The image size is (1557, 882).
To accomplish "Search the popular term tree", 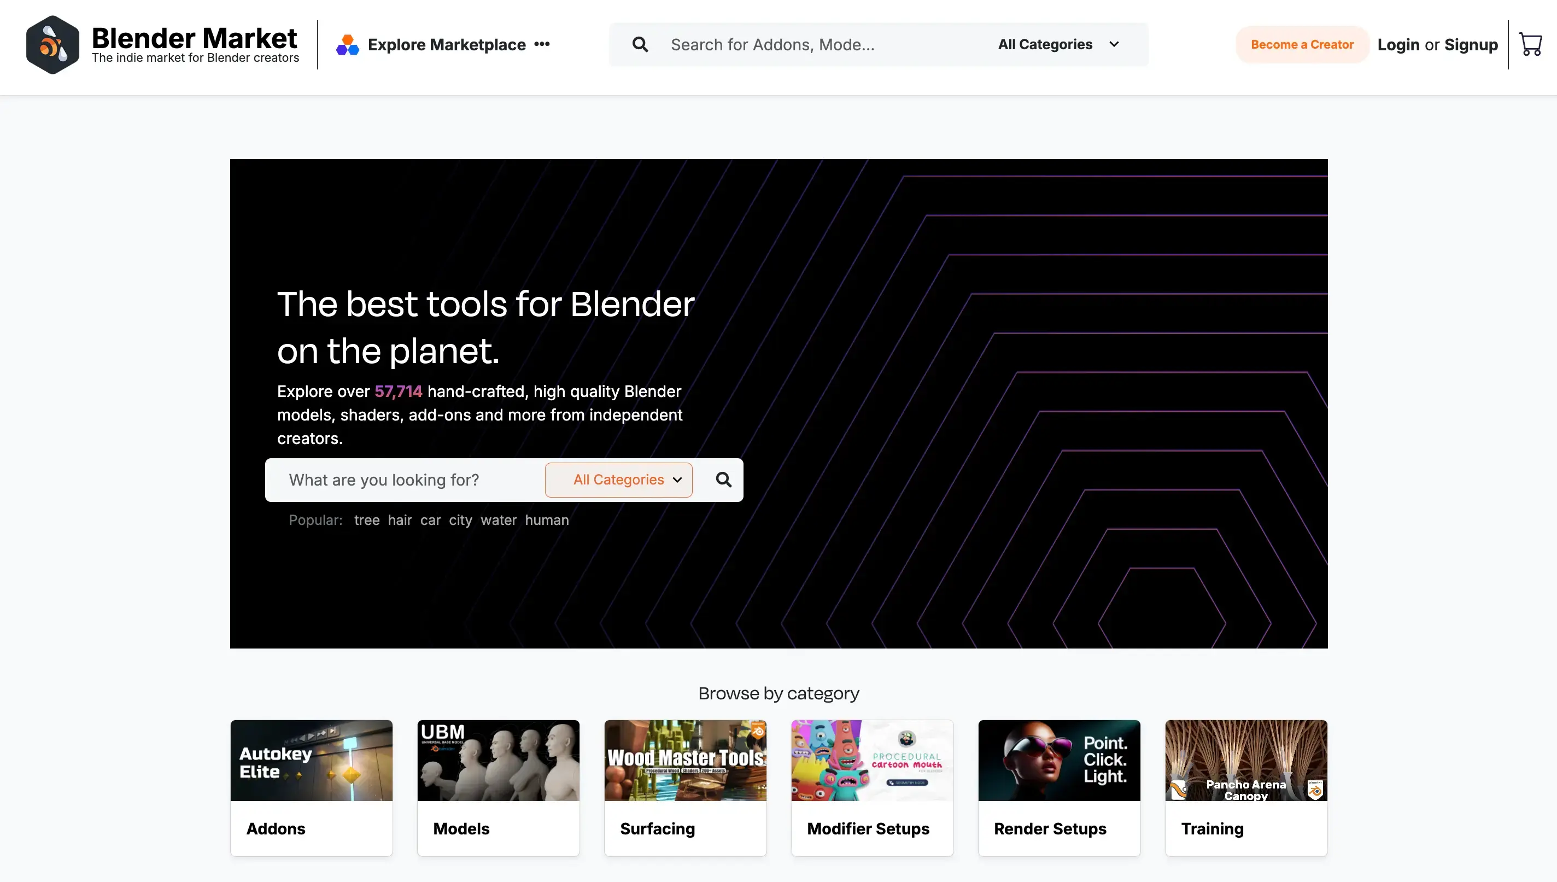I will [x=366, y=520].
